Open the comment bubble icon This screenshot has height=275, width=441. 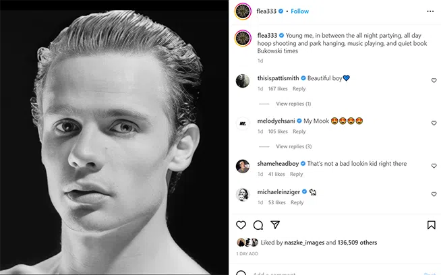pos(258,225)
